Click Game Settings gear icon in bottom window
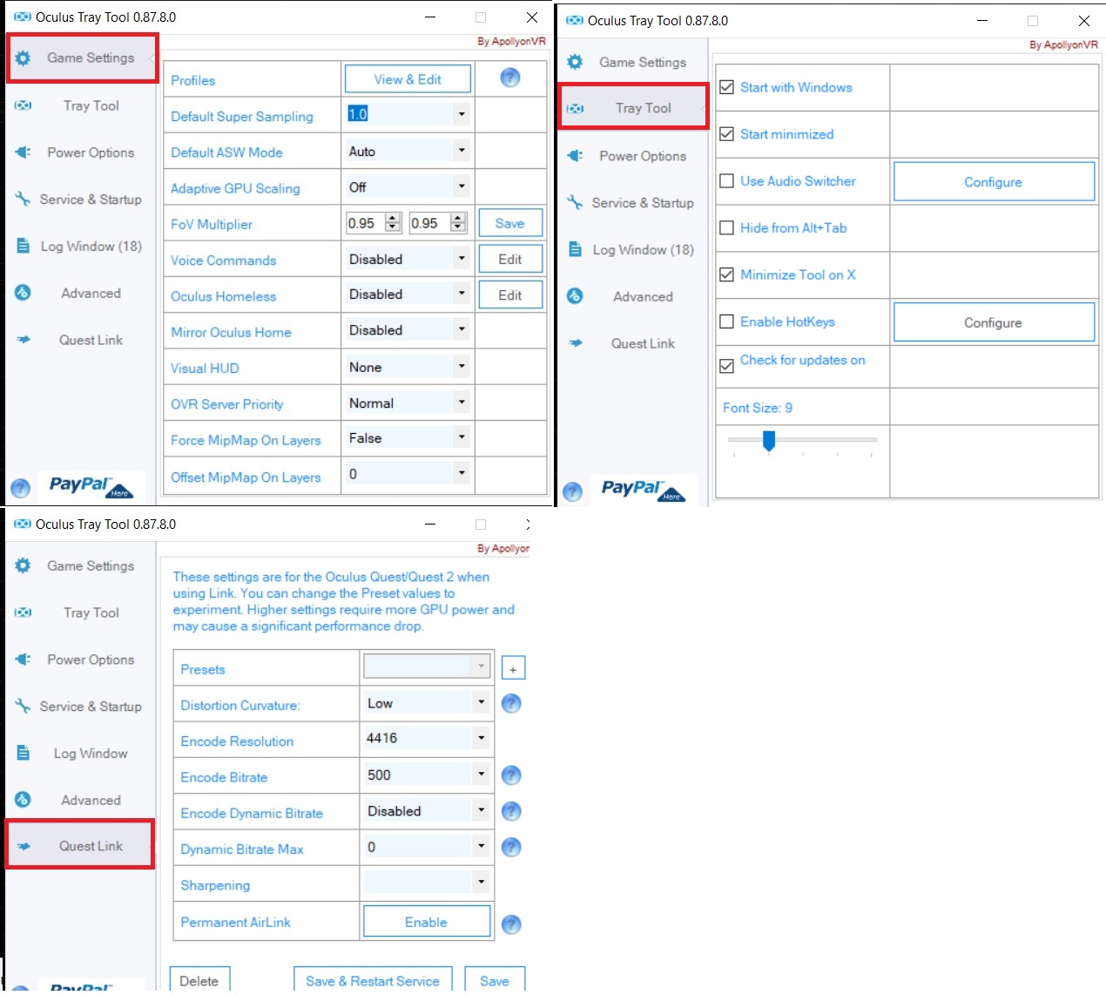This screenshot has width=1106, height=995. [x=23, y=565]
